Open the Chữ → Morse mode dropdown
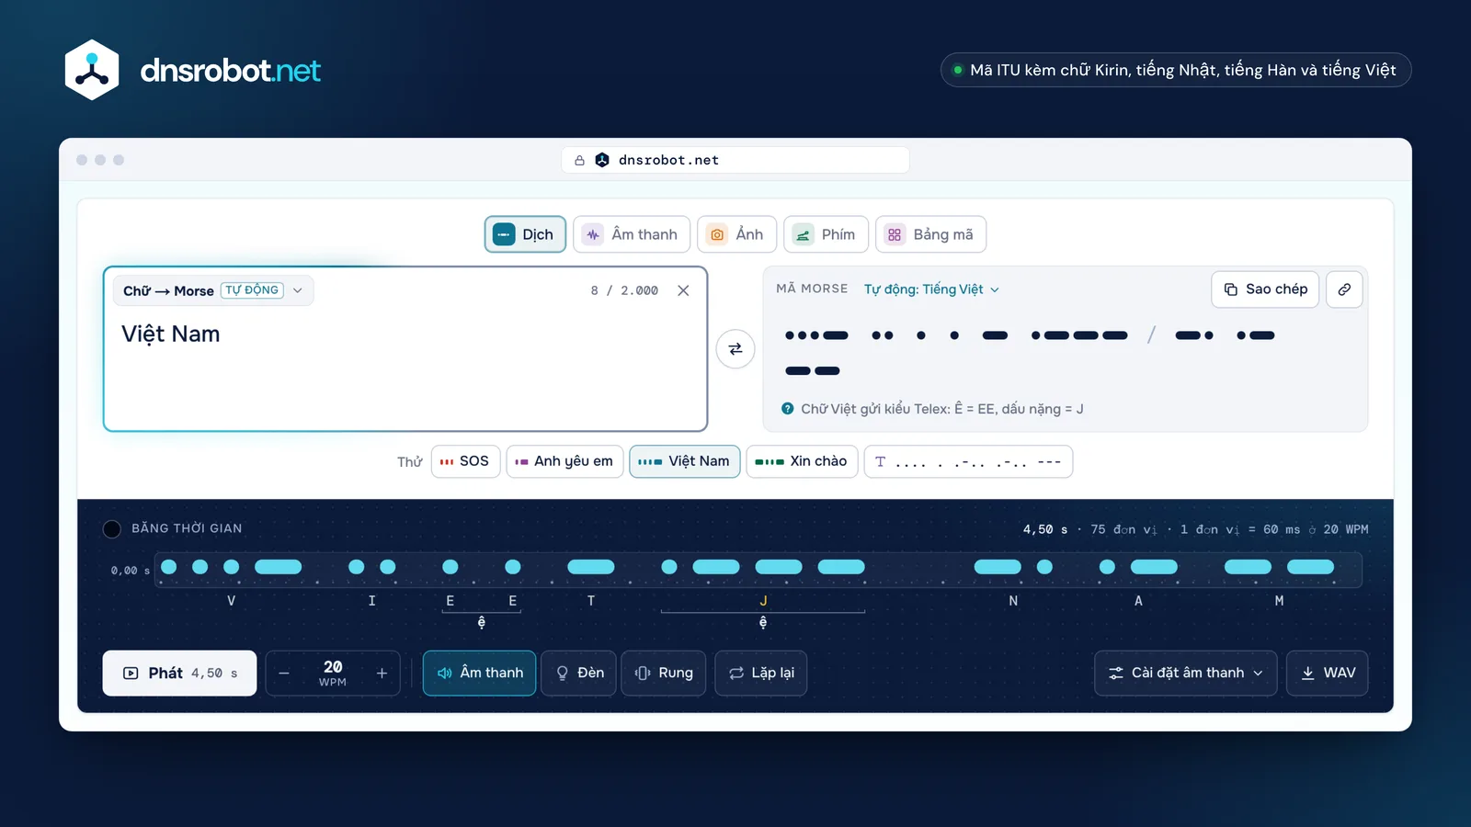 (x=213, y=290)
